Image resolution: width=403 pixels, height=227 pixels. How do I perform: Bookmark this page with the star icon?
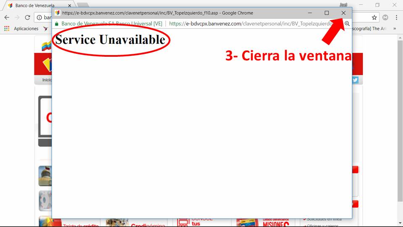point(374,18)
